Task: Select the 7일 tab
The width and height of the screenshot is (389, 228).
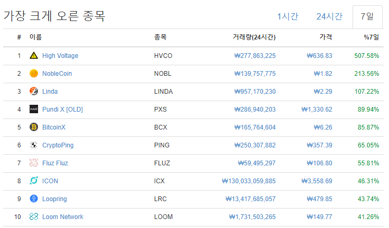Action: (367, 16)
